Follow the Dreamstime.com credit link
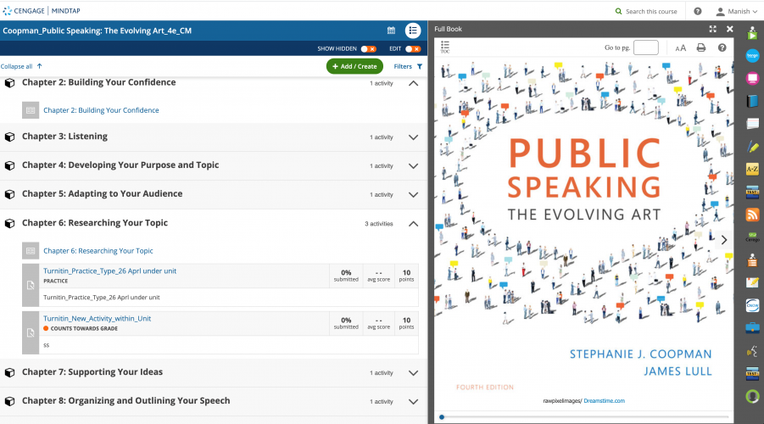This screenshot has width=764, height=424. click(x=605, y=400)
